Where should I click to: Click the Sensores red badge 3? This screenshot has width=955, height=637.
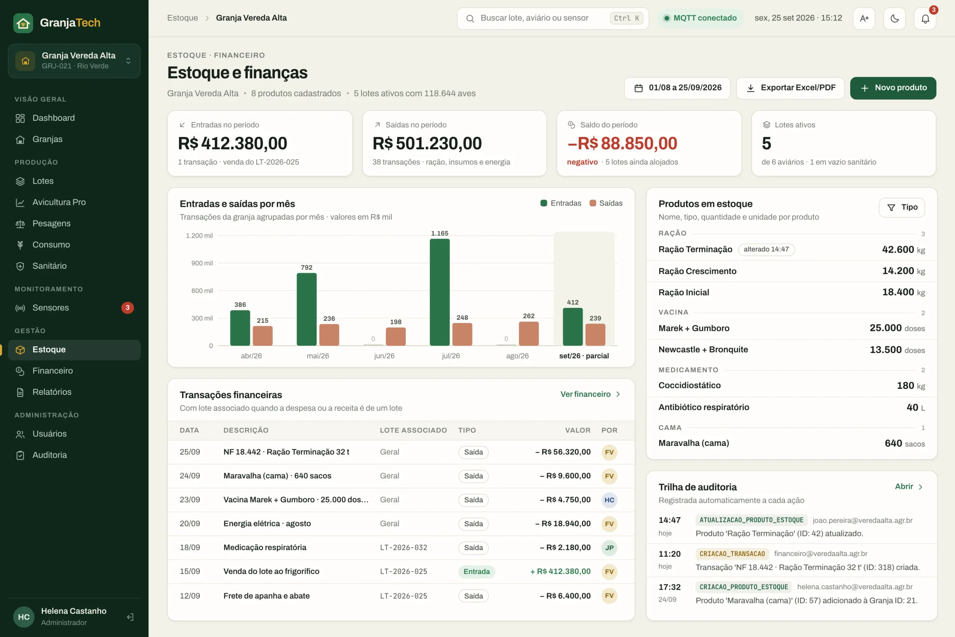click(x=128, y=307)
